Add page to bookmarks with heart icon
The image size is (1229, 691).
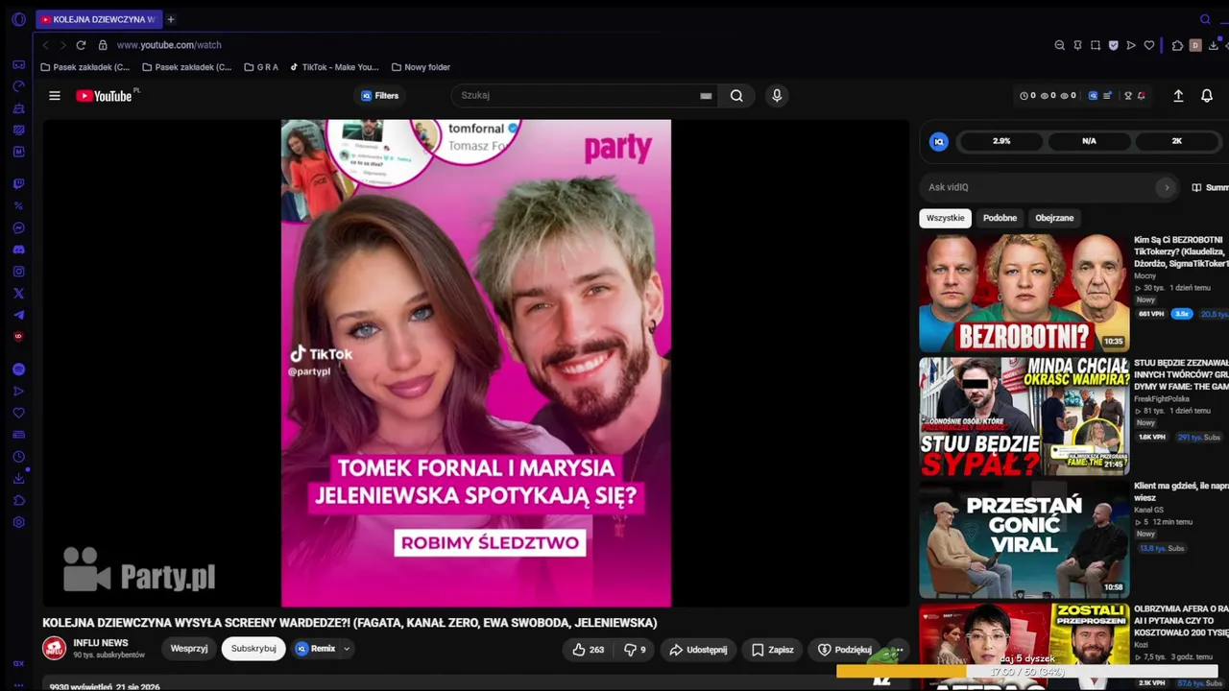pos(1149,45)
